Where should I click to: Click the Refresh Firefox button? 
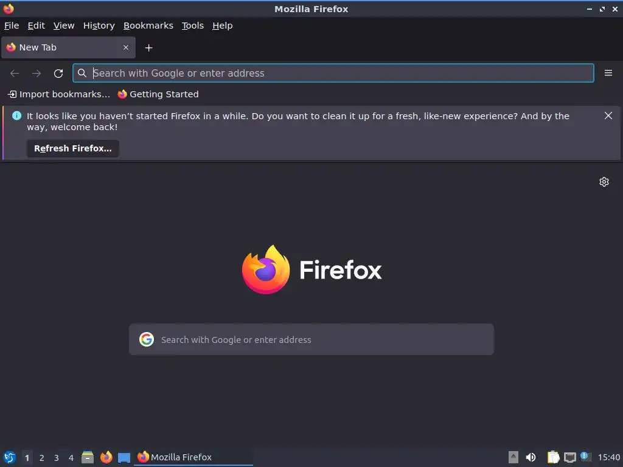click(73, 148)
